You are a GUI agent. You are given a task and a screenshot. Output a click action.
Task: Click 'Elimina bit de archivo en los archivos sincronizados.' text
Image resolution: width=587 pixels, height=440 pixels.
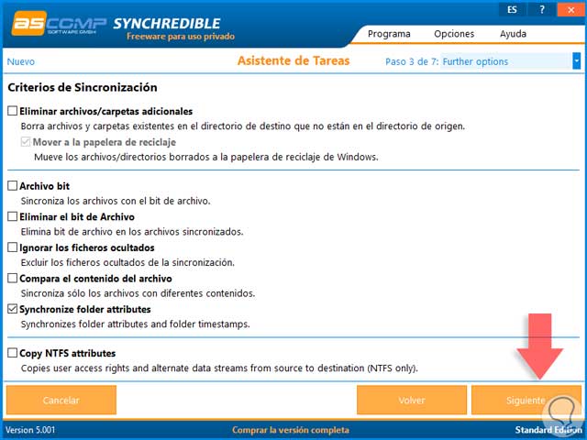click(x=132, y=232)
